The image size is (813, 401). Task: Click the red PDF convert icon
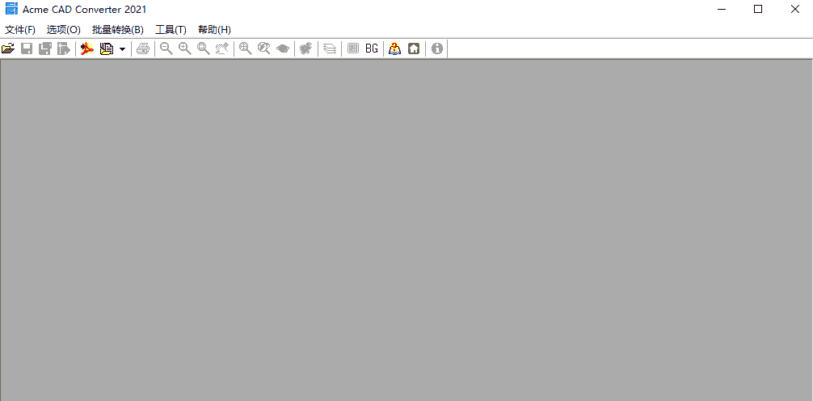[x=87, y=49]
